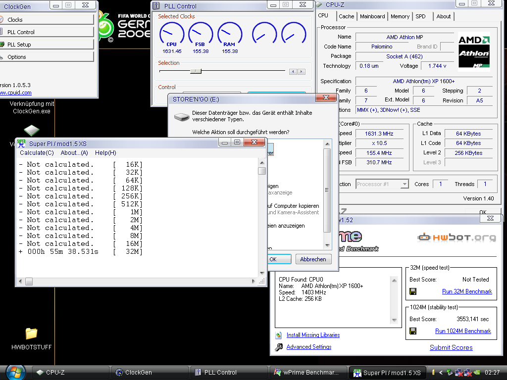The height and width of the screenshot is (380, 507).
Task: Click the right arrow of Super PI horizontal scrollbar
Action: pyautogui.click(x=253, y=282)
